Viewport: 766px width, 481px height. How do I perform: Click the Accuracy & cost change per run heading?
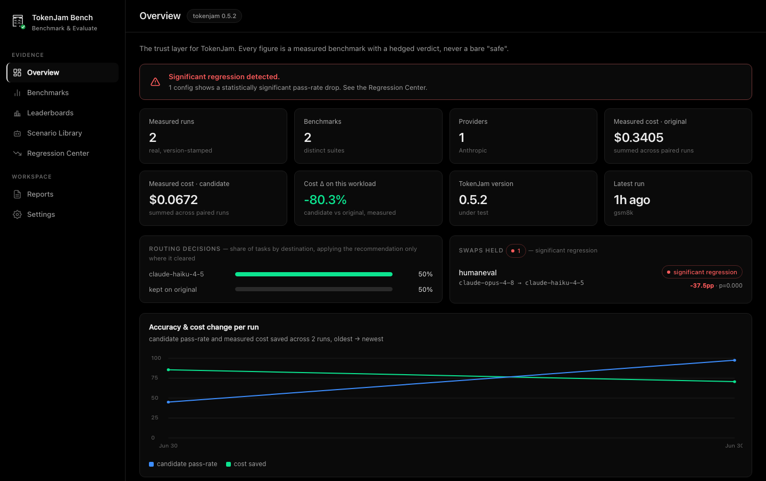pos(204,327)
